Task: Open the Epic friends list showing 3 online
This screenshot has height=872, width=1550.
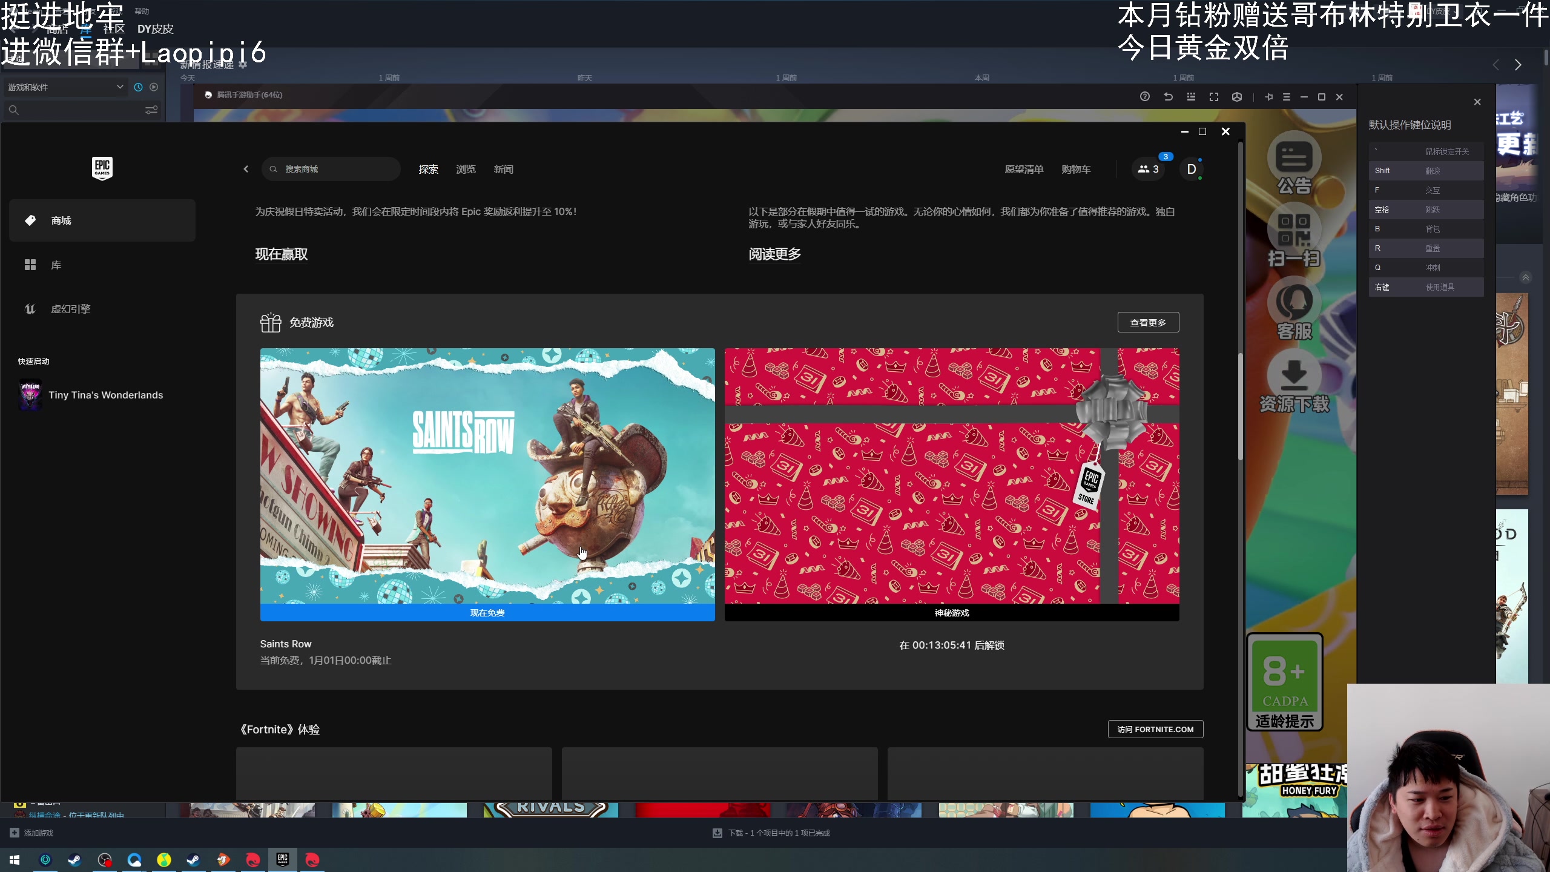Action: coord(1148,169)
